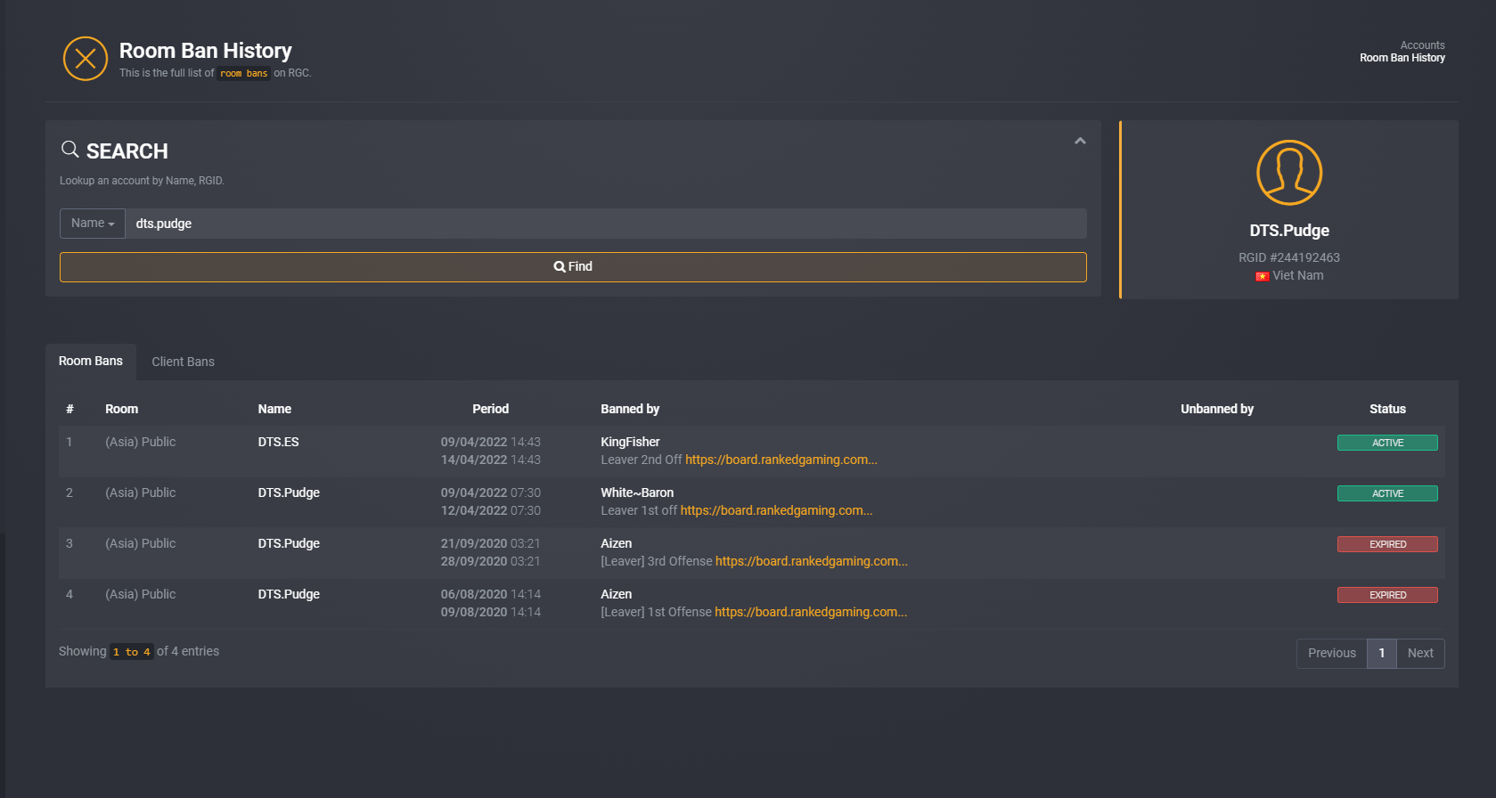The height and width of the screenshot is (798, 1496).
Task: Sort table by Name column
Action: point(274,409)
